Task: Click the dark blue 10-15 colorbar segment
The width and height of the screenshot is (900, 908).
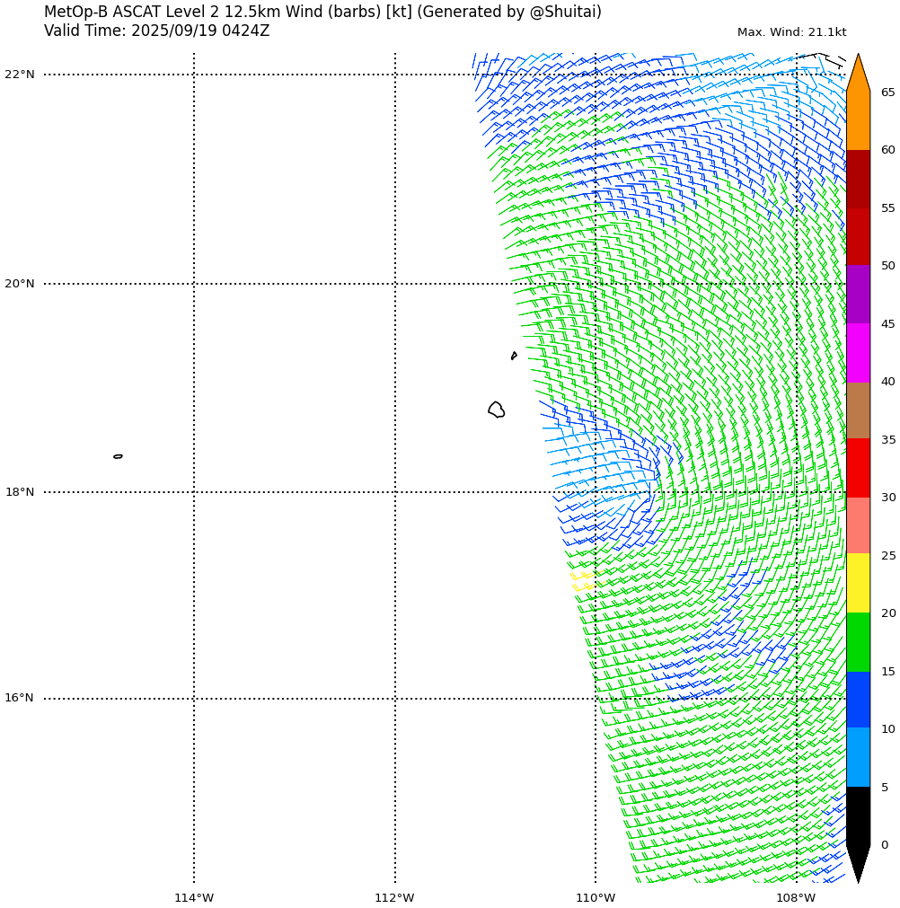Action: [x=858, y=700]
